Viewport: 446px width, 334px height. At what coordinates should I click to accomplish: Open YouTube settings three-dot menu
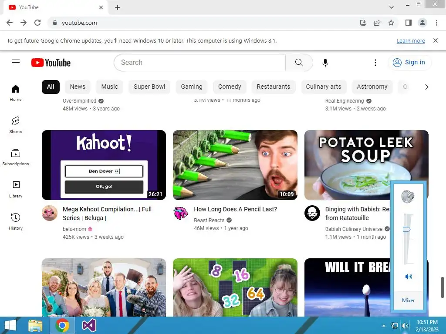pyautogui.click(x=375, y=63)
